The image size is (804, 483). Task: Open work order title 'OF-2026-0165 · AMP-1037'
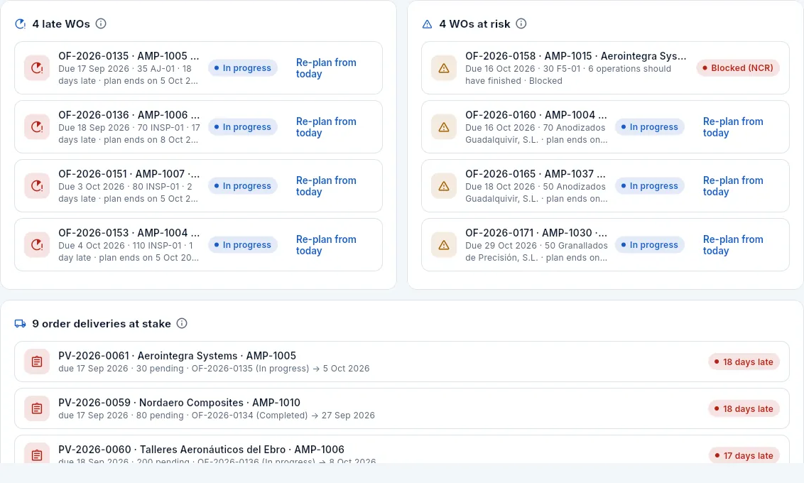tap(536, 174)
